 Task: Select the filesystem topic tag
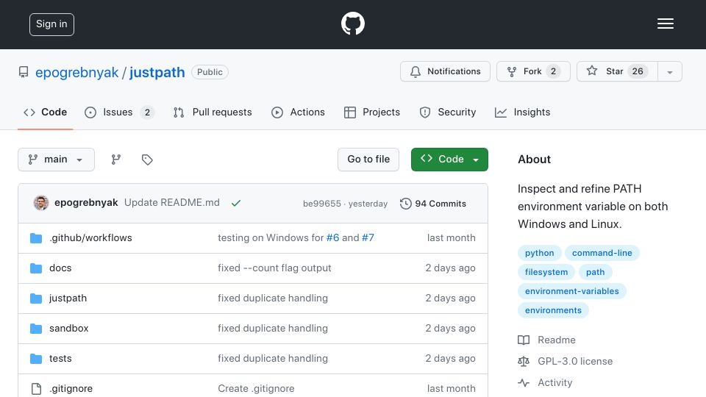pyautogui.click(x=546, y=272)
